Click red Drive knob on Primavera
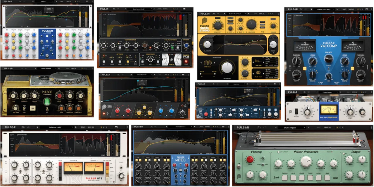The height and width of the screenshot is (187, 374). (x=249, y=160)
